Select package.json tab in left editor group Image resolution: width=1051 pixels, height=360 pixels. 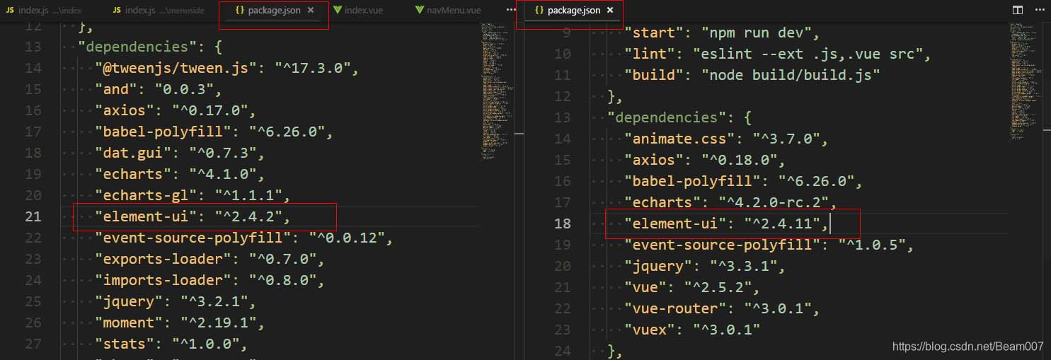click(x=273, y=11)
